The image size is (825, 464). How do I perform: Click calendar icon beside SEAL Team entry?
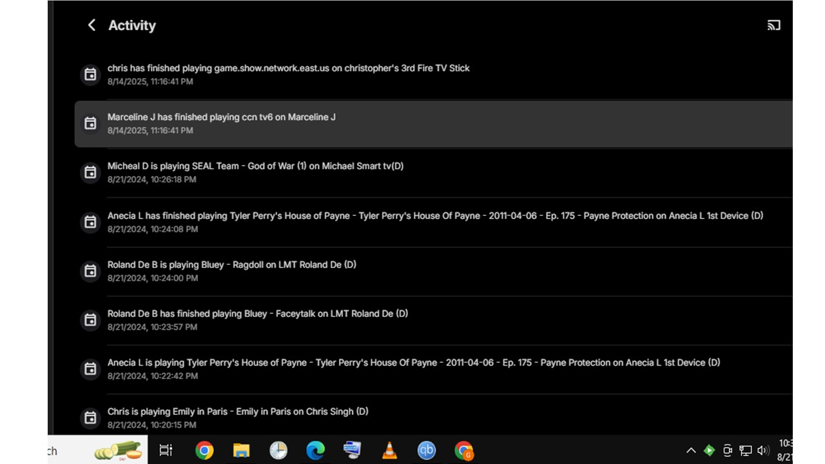[x=91, y=173]
